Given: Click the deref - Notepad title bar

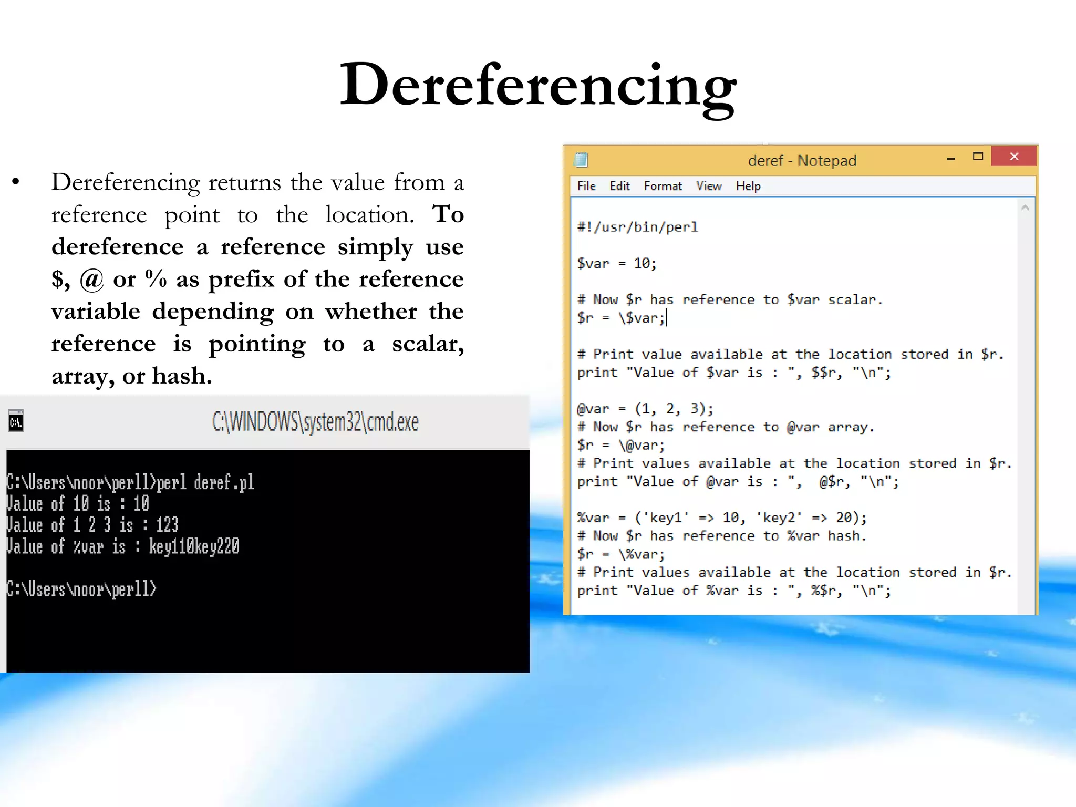Looking at the screenshot, I should (802, 160).
